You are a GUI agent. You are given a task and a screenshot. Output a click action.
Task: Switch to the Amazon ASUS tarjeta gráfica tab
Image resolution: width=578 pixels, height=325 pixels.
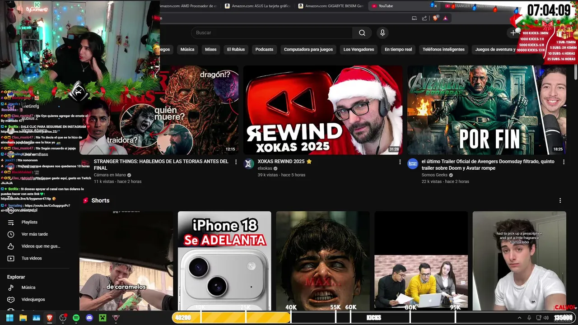click(257, 6)
